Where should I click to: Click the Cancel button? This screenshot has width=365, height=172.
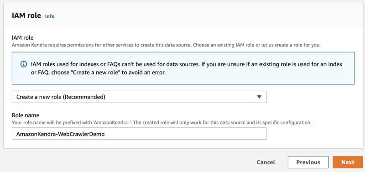click(266, 162)
